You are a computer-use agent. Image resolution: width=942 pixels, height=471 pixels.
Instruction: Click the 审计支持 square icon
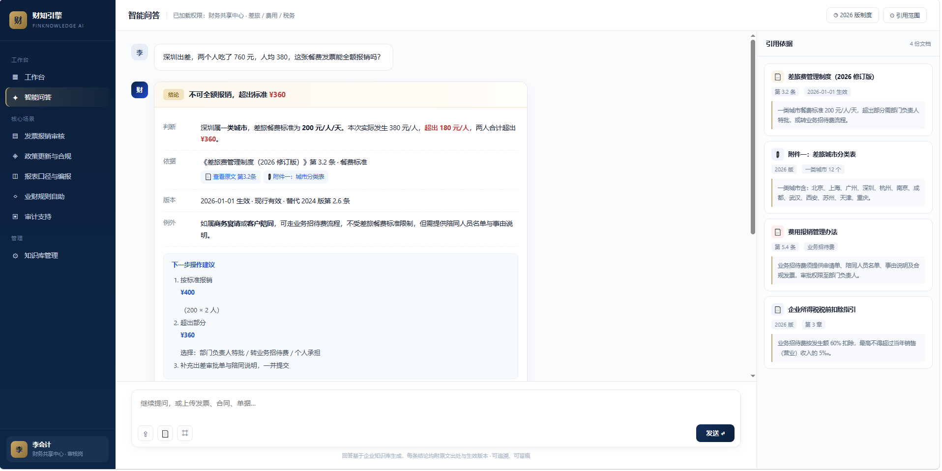pyautogui.click(x=15, y=217)
